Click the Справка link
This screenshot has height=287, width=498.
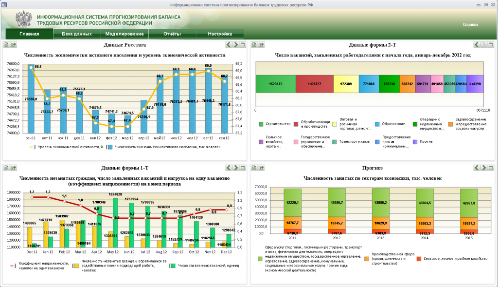tap(470, 24)
